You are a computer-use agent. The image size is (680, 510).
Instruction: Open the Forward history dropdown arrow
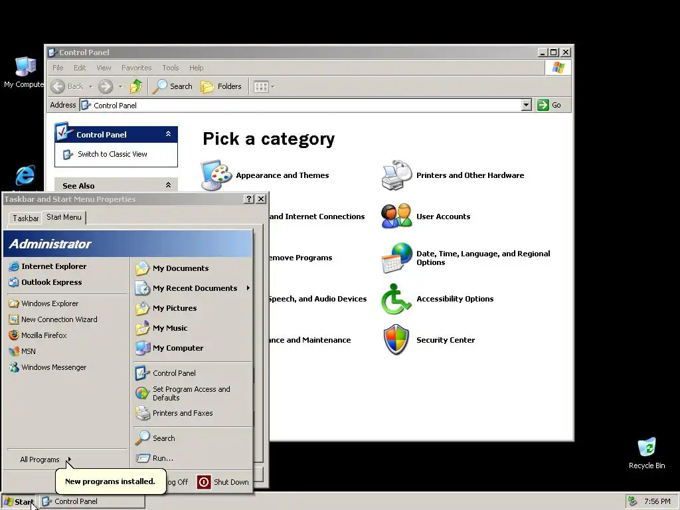click(x=120, y=87)
